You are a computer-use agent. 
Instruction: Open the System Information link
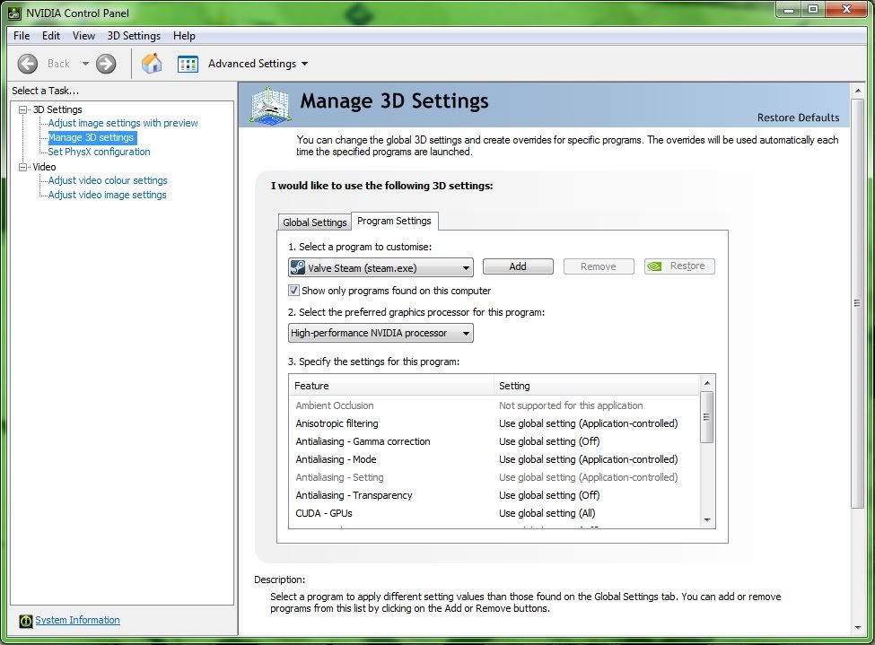[x=77, y=620]
